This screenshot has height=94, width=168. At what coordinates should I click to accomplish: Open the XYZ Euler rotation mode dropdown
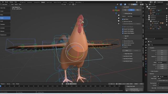(x=162, y=62)
